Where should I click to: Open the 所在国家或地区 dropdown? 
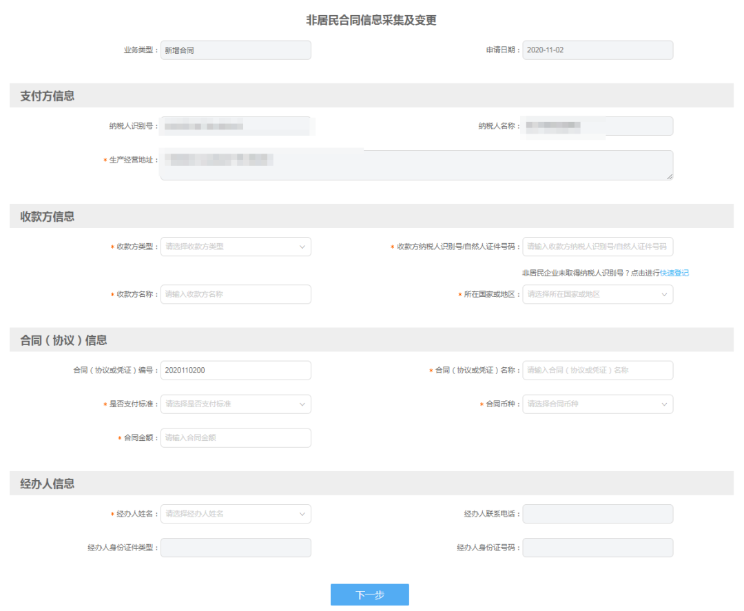597,294
